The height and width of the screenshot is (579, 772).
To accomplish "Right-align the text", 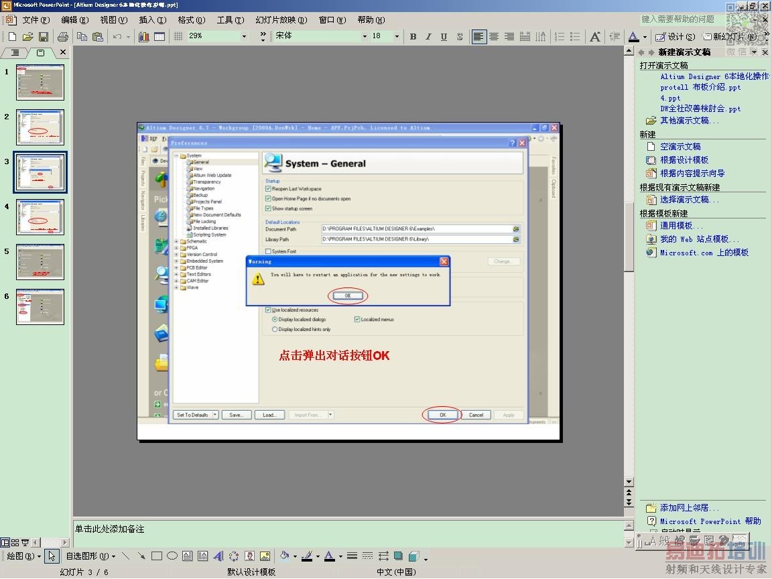I will click(x=509, y=36).
